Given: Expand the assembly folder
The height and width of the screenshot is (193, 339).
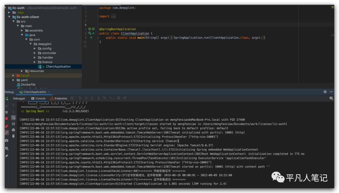Looking at the screenshot, I should tap(22, 30).
